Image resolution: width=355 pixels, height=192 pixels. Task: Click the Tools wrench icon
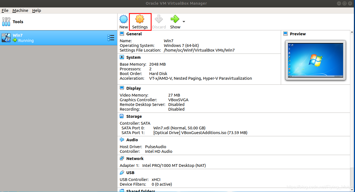click(x=6, y=22)
